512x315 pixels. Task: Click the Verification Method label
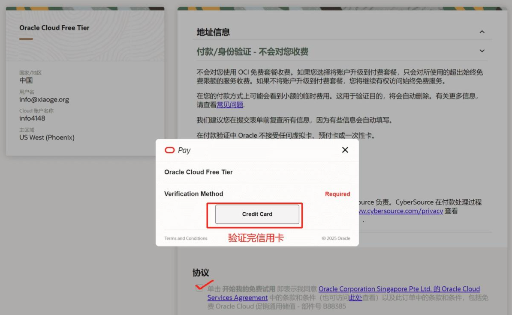point(193,194)
